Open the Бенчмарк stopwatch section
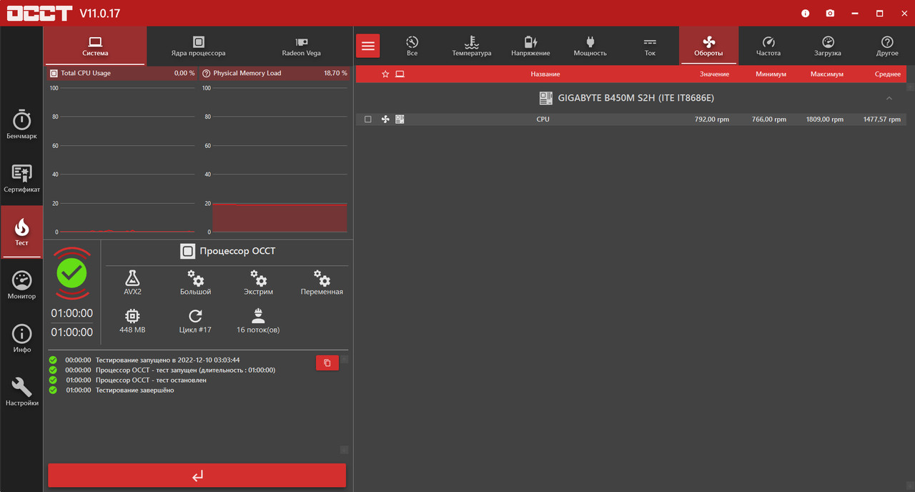Screen dimensions: 915x492 (x=21, y=124)
